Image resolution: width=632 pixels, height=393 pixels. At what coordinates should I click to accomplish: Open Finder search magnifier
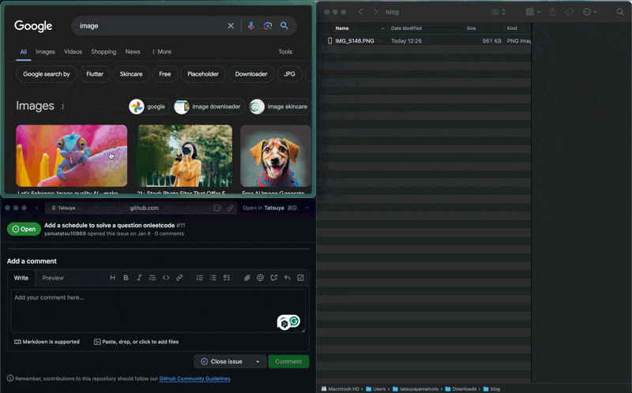tap(620, 12)
